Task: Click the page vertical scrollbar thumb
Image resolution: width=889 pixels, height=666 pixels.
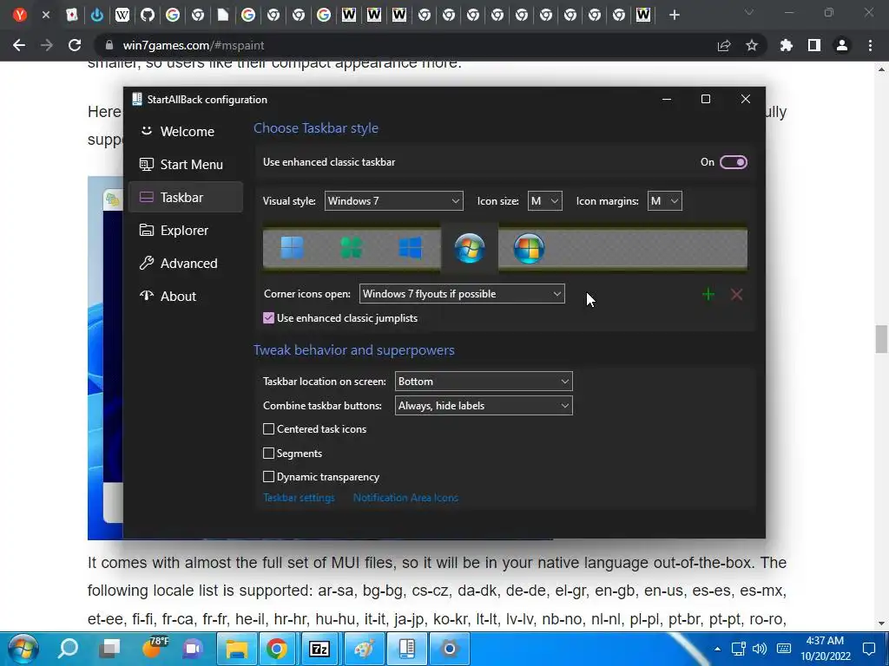Action: tap(881, 339)
